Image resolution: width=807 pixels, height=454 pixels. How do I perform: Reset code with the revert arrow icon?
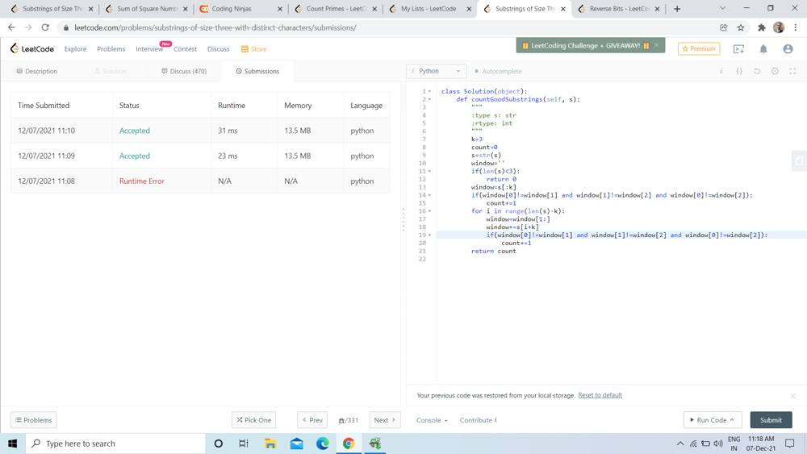coord(757,71)
